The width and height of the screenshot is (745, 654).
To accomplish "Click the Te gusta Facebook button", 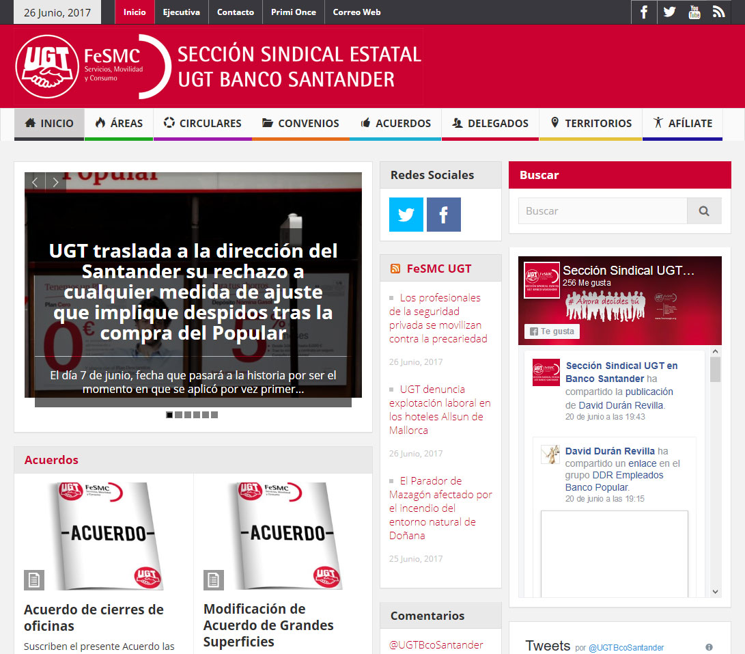I will [x=552, y=331].
